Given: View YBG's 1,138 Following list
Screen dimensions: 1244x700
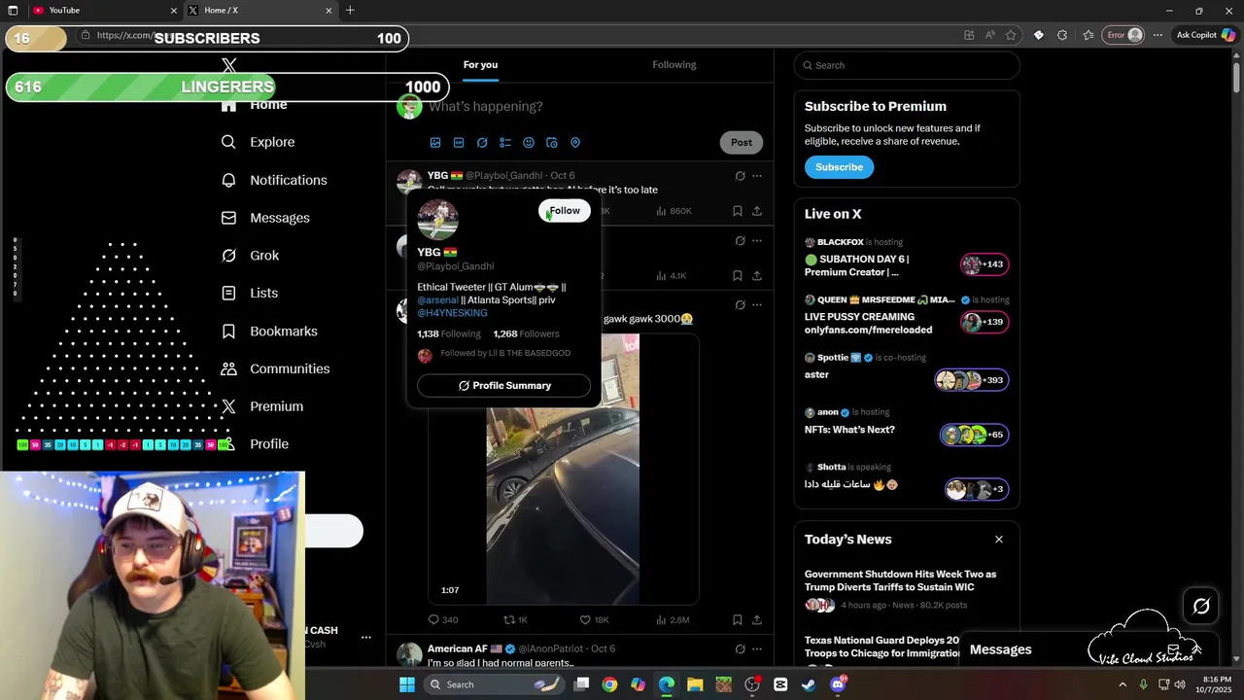Looking at the screenshot, I should [x=449, y=333].
